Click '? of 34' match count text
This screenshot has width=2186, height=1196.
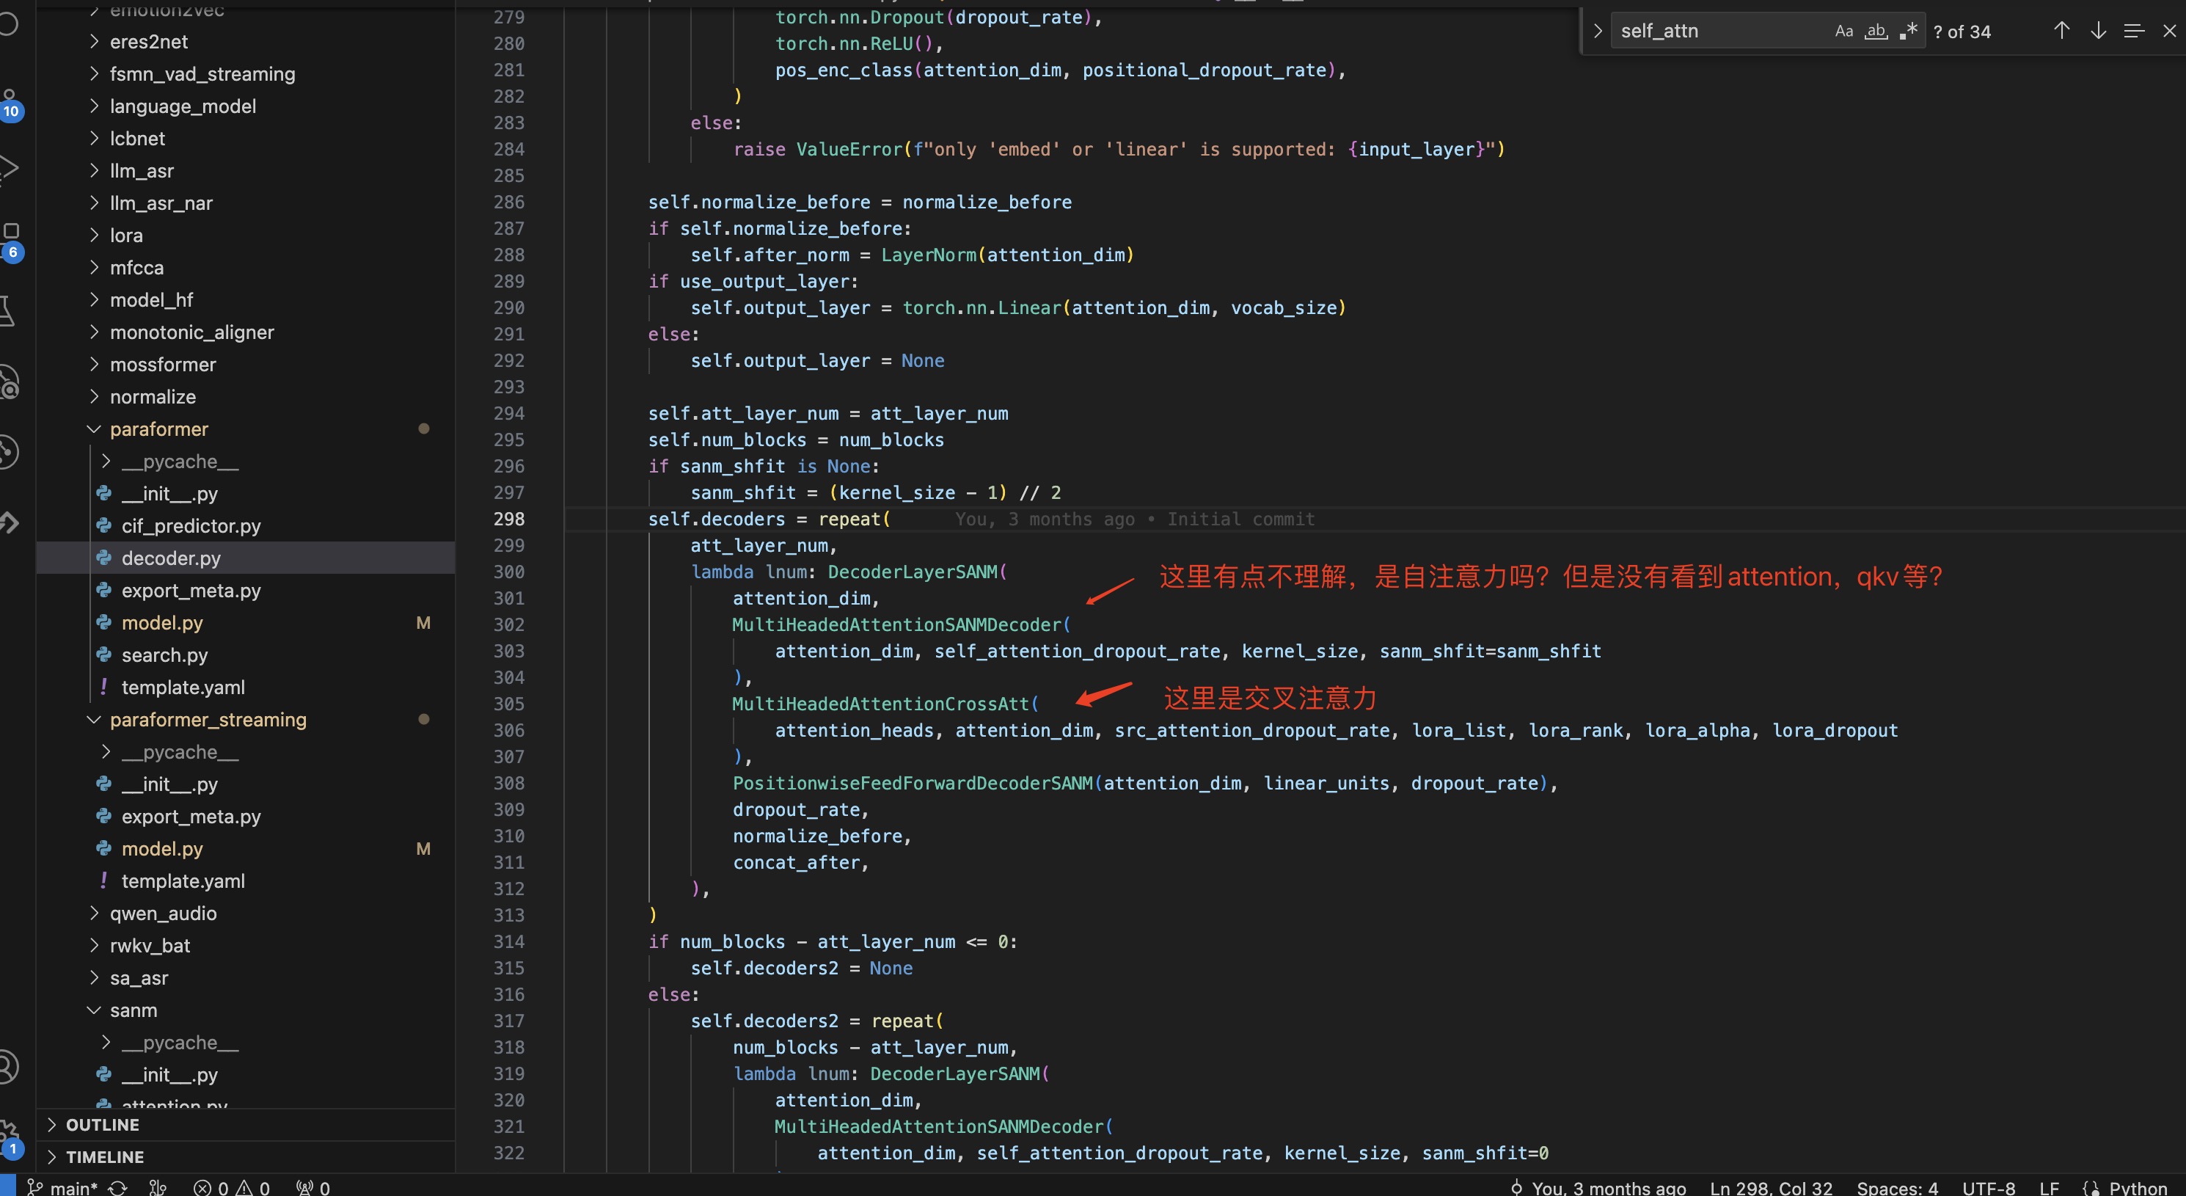1962,32
